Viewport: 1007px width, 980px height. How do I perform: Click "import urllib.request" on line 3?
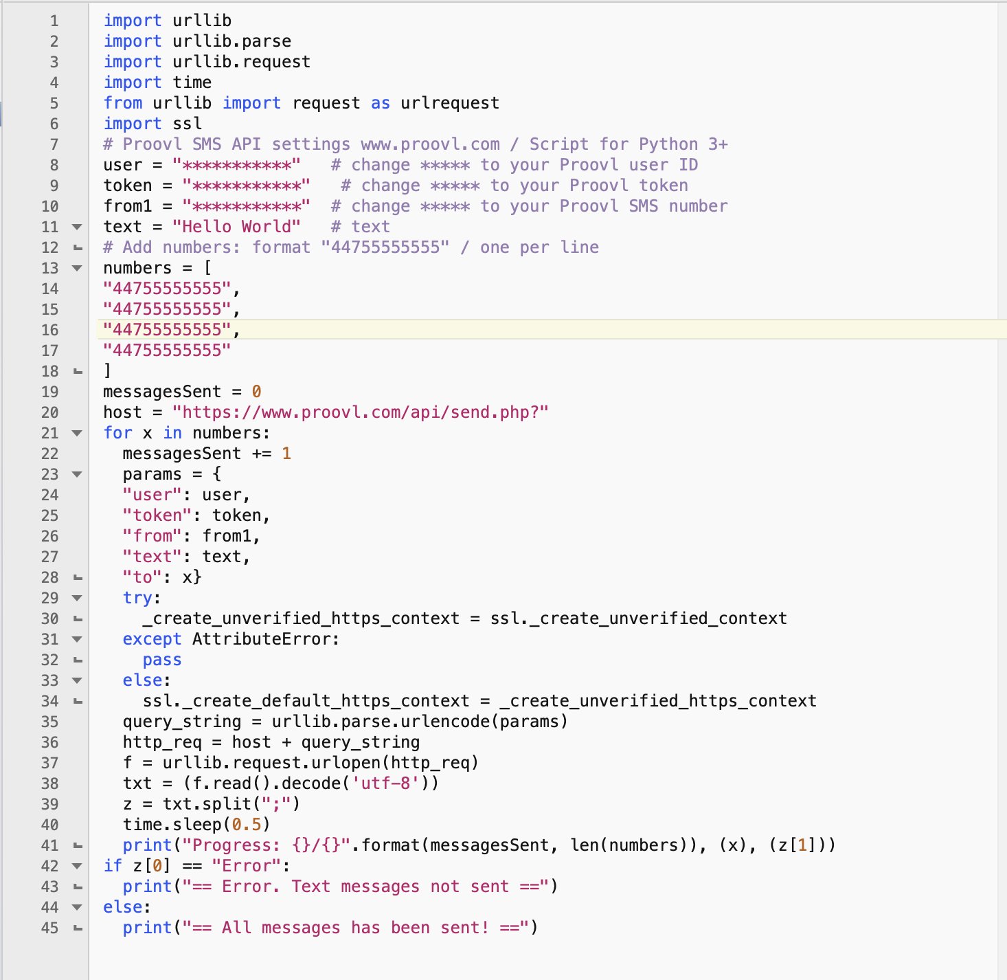[207, 62]
